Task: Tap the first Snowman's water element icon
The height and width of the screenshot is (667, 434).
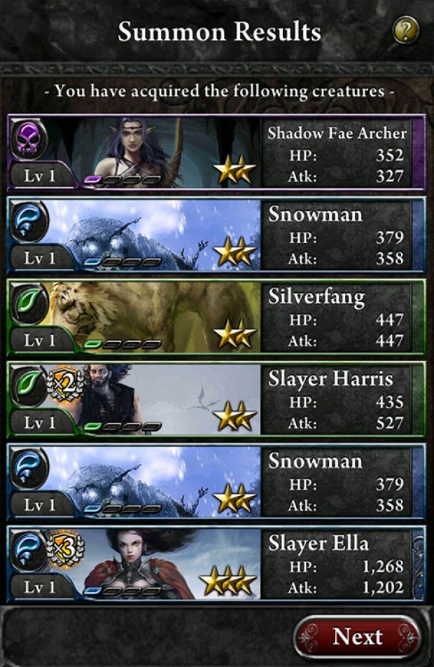Action: pos(29,221)
